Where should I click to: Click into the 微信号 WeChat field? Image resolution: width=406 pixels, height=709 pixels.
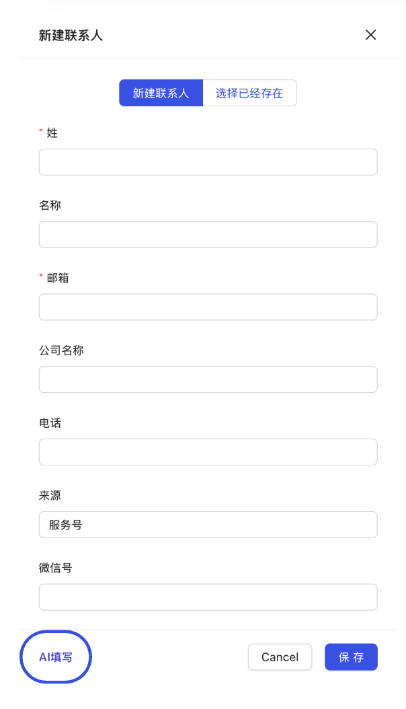pyautogui.click(x=208, y=597)
